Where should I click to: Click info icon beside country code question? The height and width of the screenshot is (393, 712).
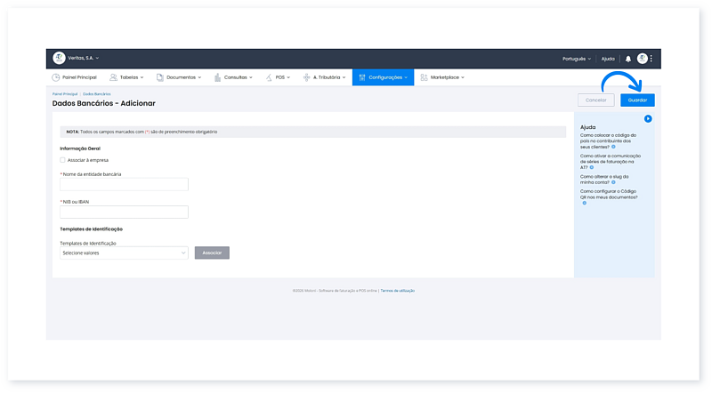click(x=613, y=146)
